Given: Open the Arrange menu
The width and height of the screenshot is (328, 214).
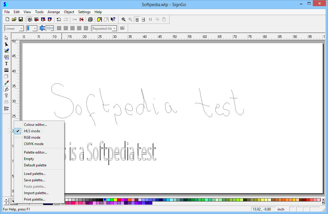Looking at the screenshot, I should point(54,12).
